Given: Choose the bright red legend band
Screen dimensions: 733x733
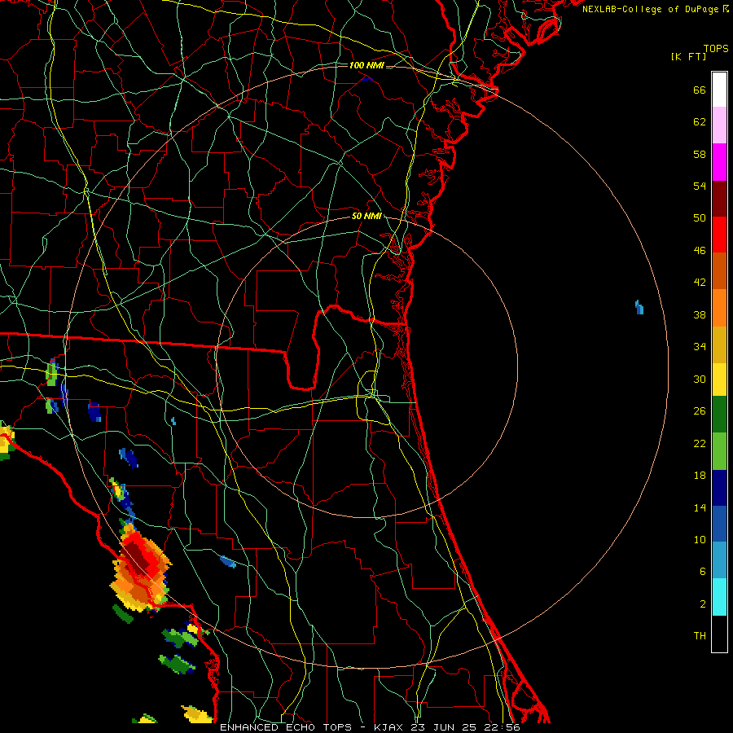Looking at the screenshot, I should [719, 235].
